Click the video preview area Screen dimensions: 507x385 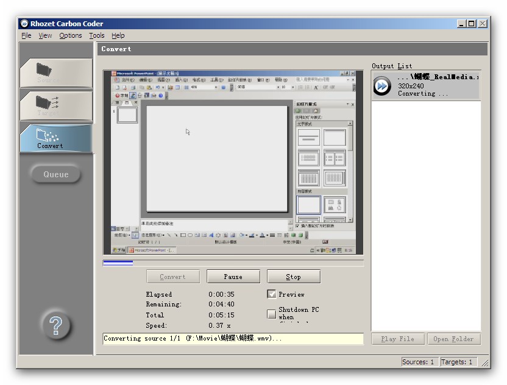[x=233, y=162]
